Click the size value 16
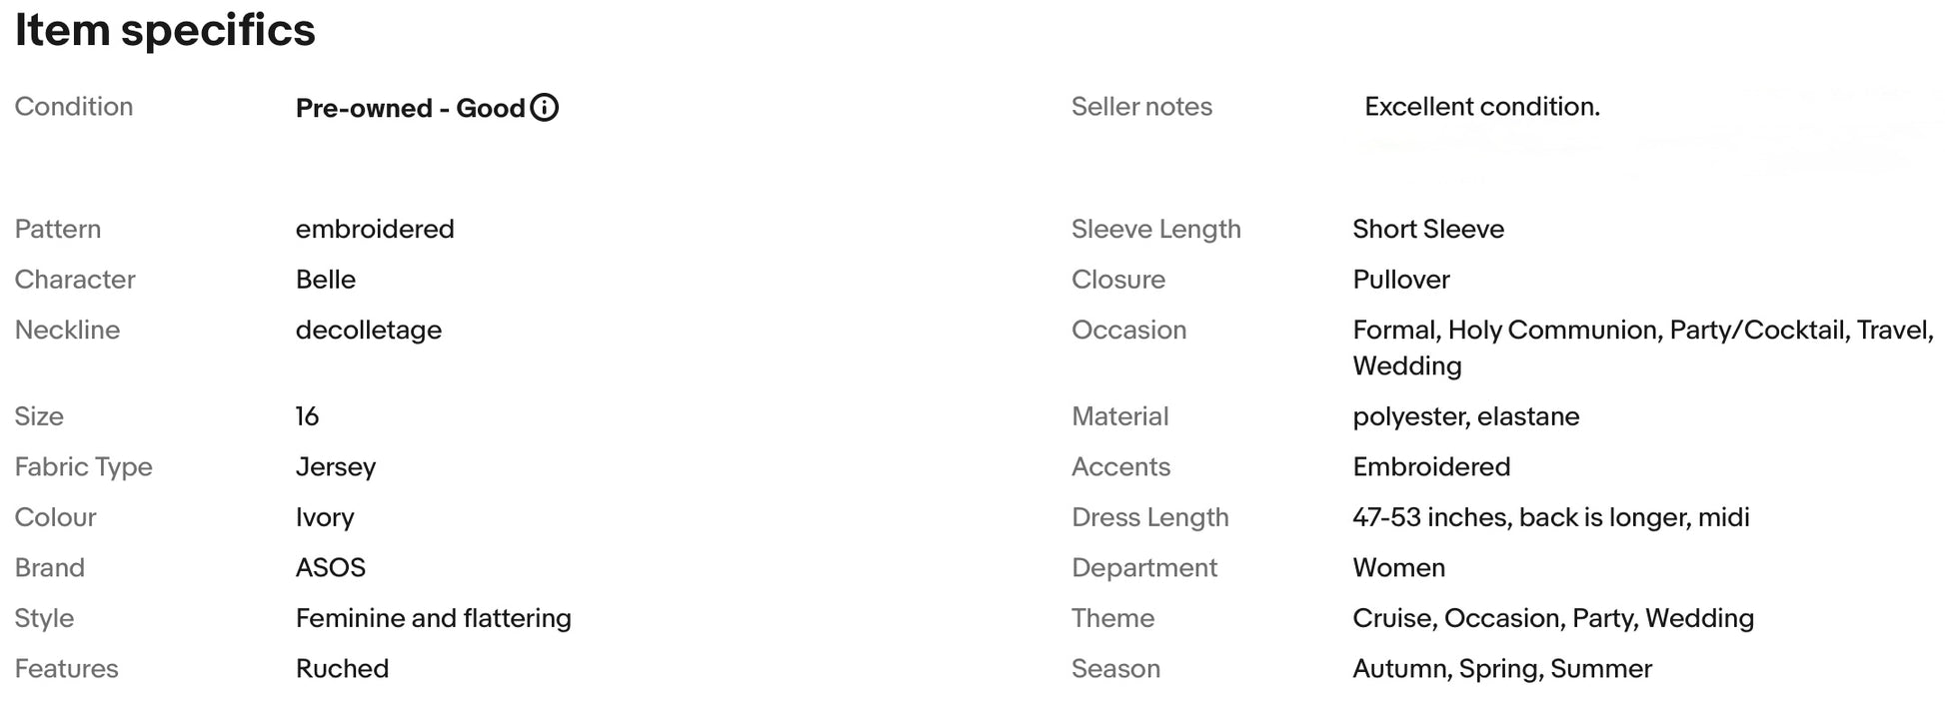This screenshot has width=1945, height=709. (x=307, y=416)
